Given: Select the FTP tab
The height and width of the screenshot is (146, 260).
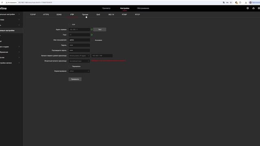Looking at the screenshot, I should click(x=72, y=15).
